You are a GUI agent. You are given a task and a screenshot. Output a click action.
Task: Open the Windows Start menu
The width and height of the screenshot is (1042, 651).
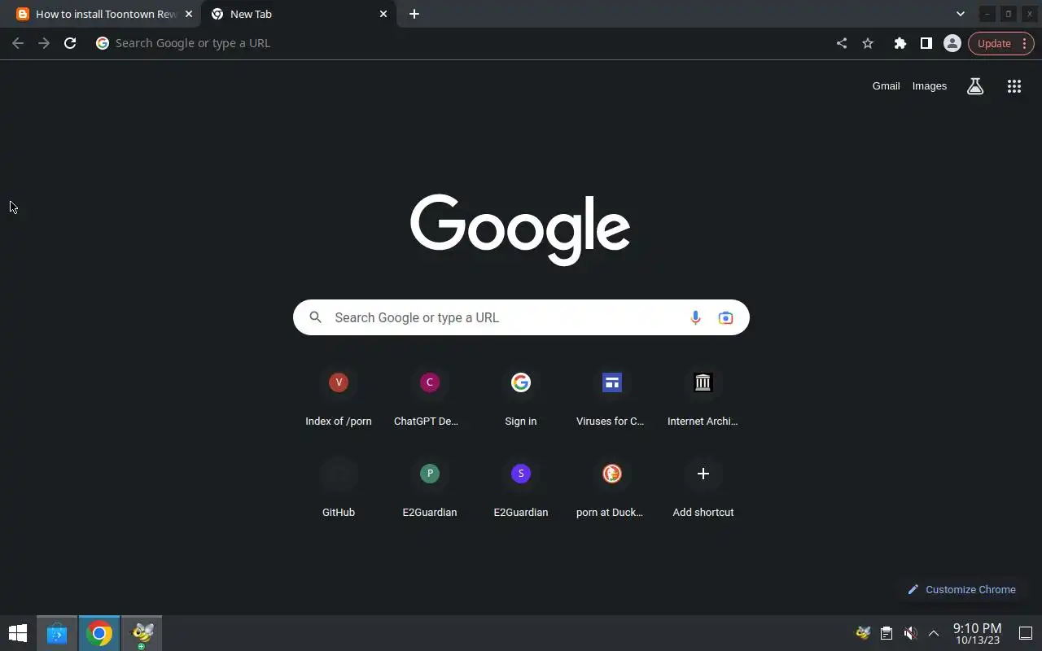18,633
